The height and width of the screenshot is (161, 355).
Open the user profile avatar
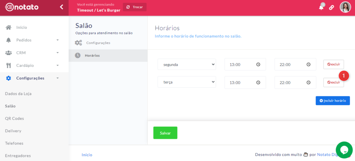345,7
